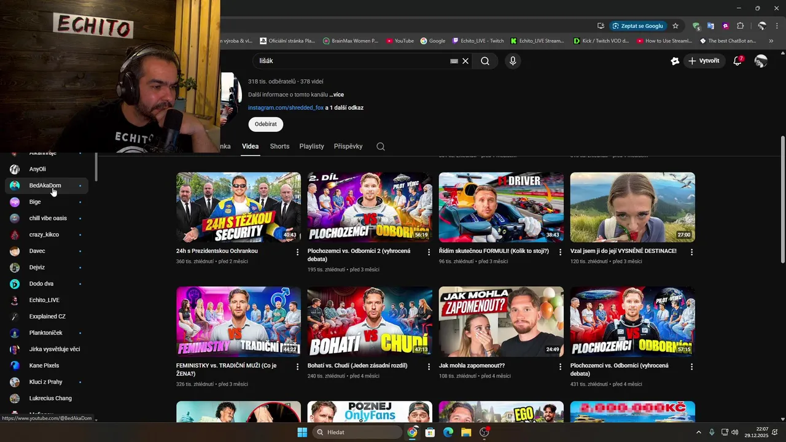This screenshot has width=786, height=442.
Task: Open Chrome three-dot menu
Action: click(x=777, y=26)
